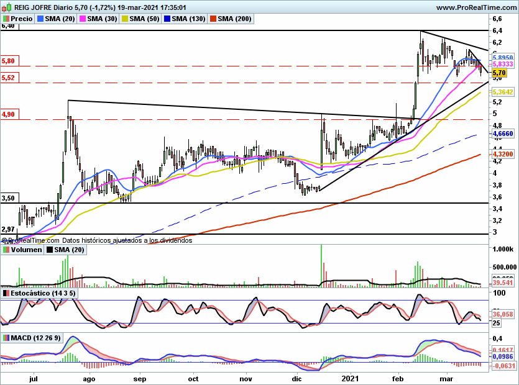Screen dimensions: 519x385
Task: Click the -0,0631 MACD histogram value tag
Action: click(x=503, y=366)
